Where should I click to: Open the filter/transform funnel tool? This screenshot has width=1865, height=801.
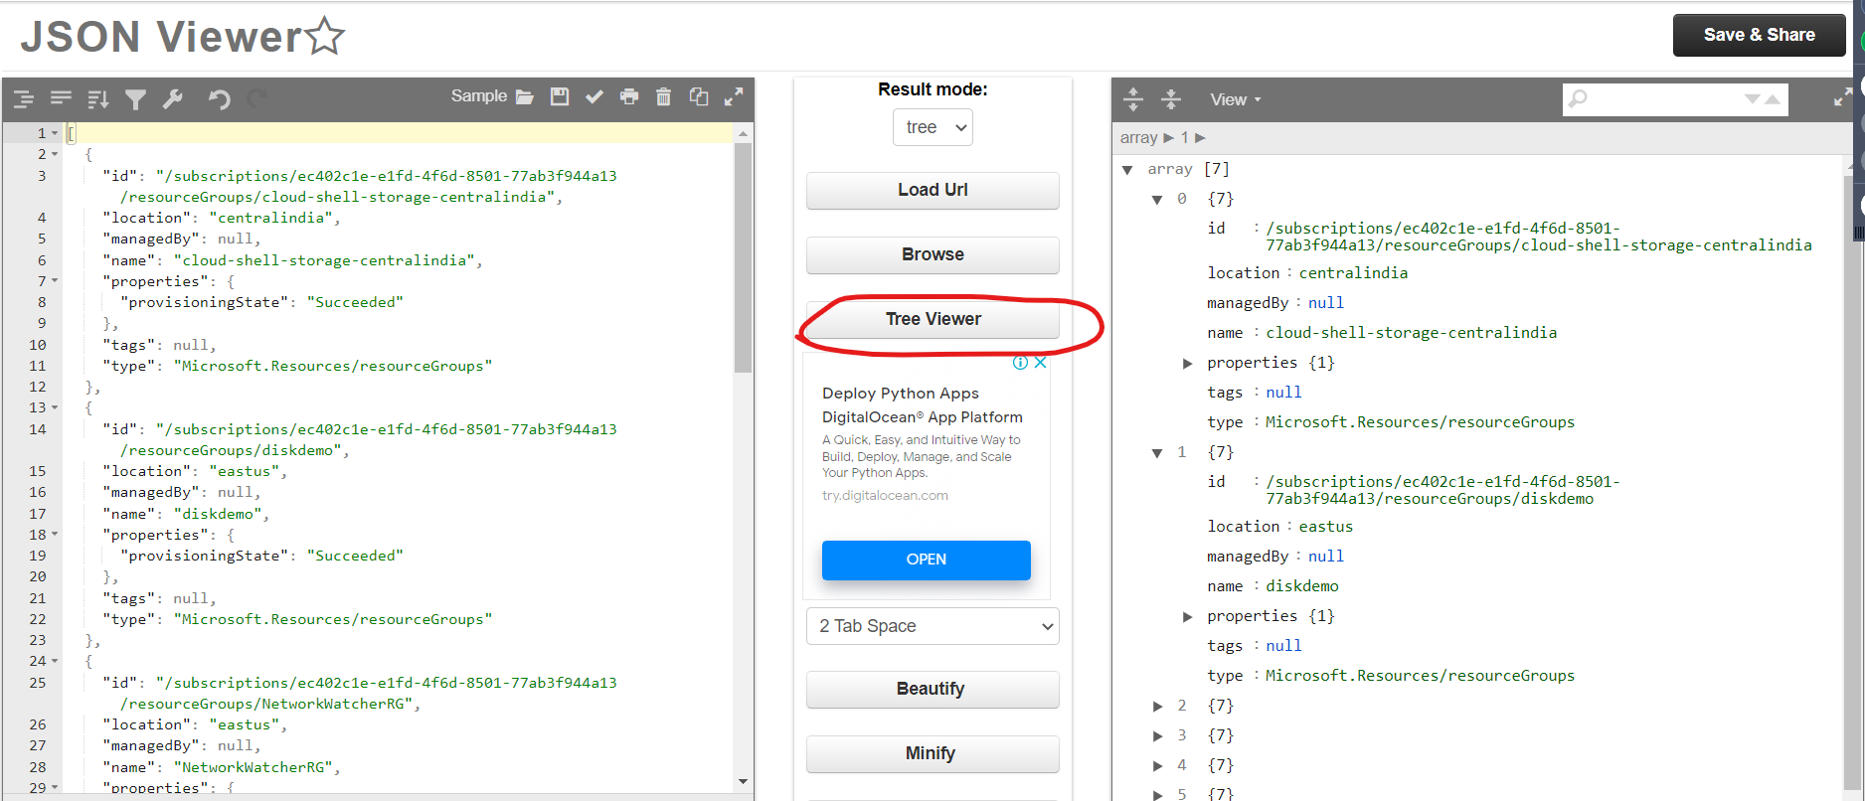pos(135,98)
